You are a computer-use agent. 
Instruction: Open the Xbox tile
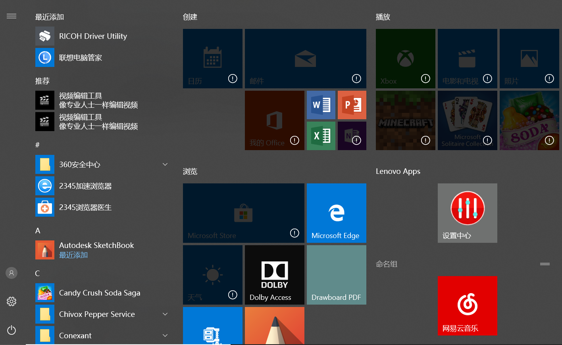click(x=406, y=59)
